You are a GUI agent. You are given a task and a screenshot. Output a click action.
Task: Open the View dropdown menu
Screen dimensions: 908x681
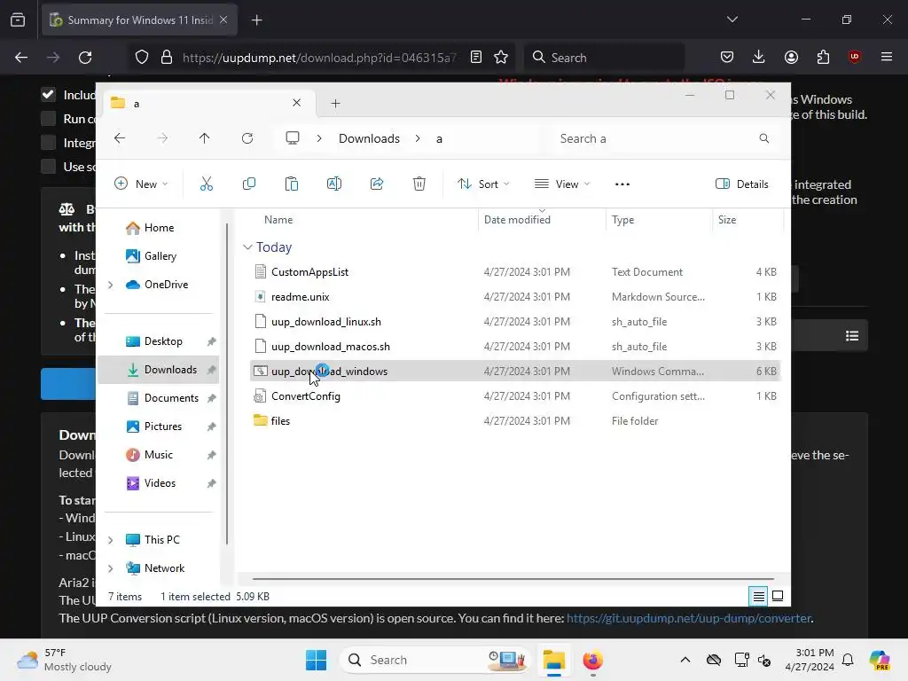(561, 184)
